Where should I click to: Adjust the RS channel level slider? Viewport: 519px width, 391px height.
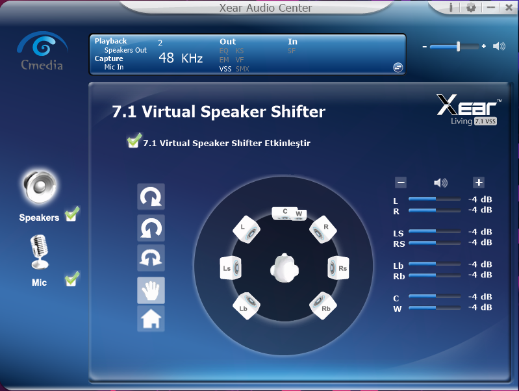(435, 243)
